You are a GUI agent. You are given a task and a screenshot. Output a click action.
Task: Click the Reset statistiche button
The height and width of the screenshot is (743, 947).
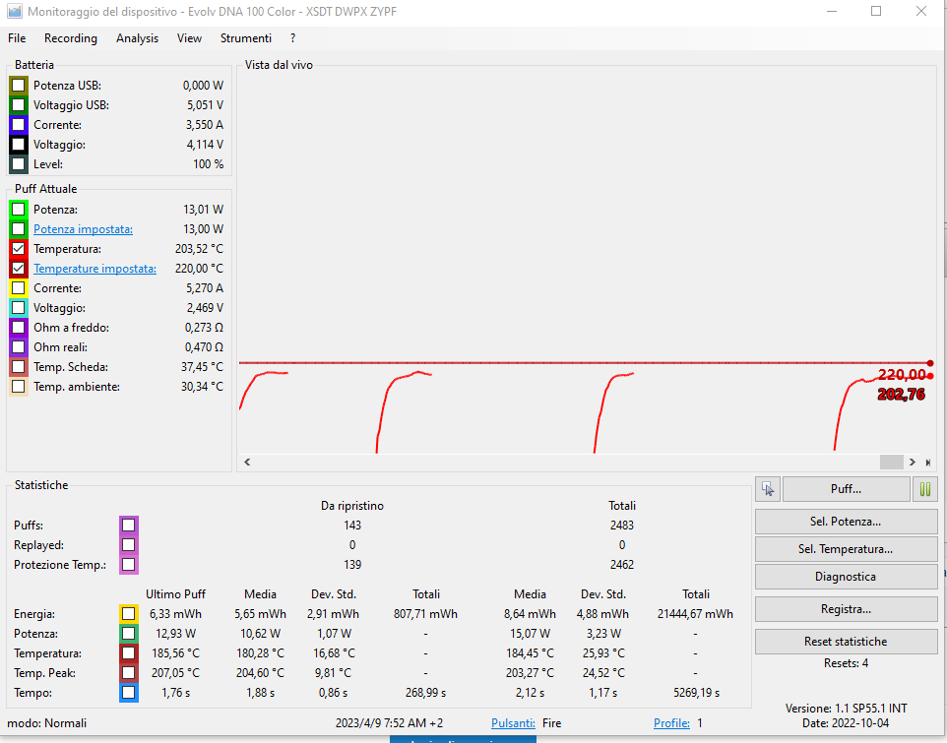coord(846,642)
